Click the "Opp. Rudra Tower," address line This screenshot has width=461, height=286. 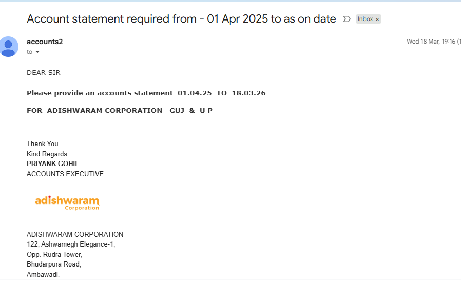tap(54, 254)
